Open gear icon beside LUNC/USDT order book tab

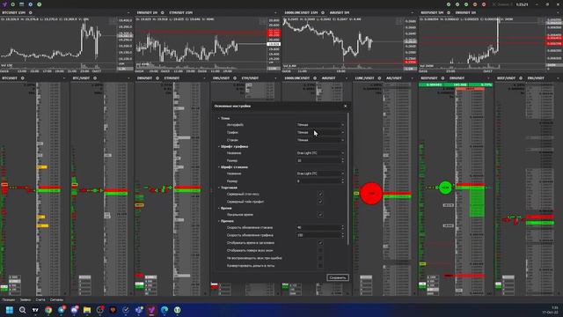(379, 78)
